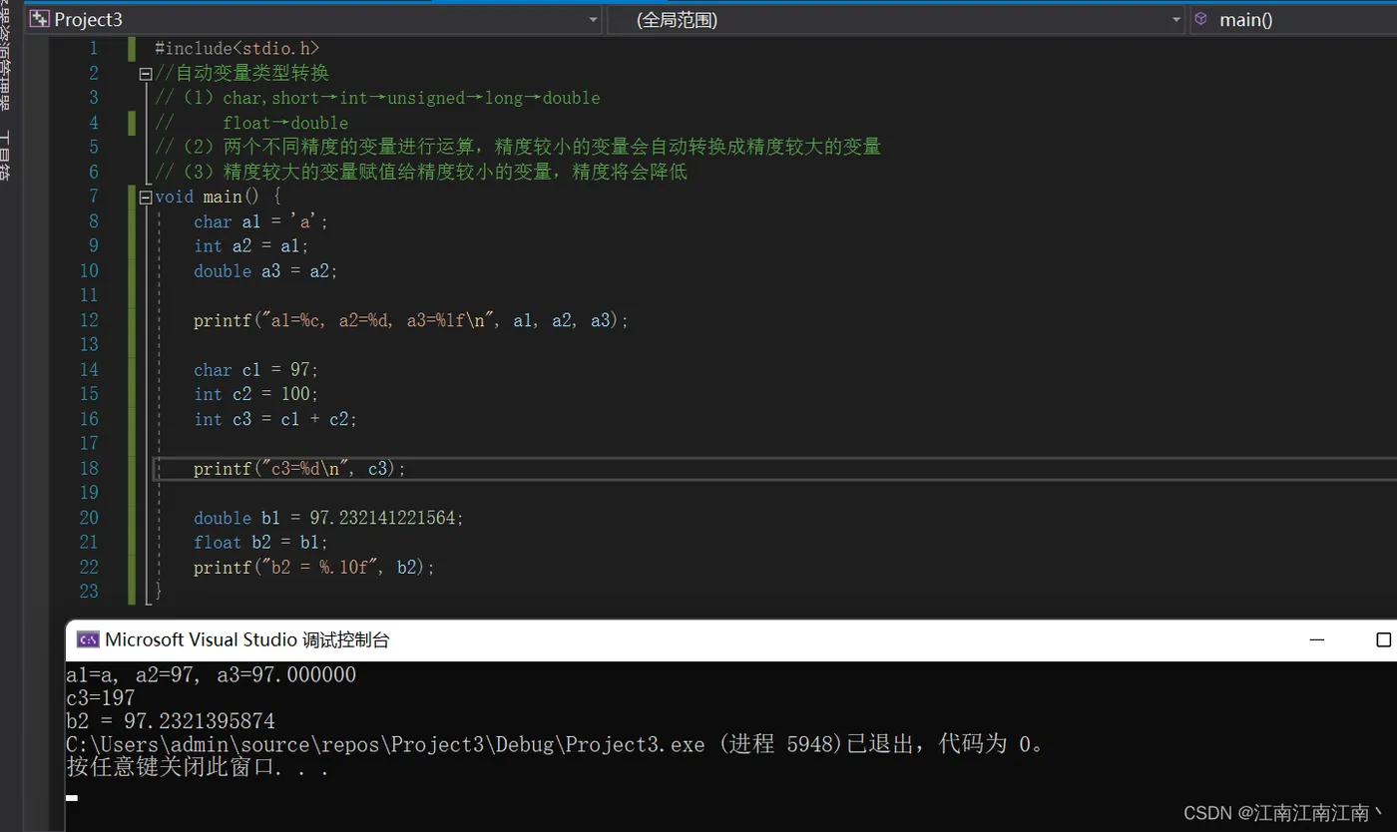The image size is (1397, 832).
Task: Click the Project3.exe path line in console
Action: (557, 745)
